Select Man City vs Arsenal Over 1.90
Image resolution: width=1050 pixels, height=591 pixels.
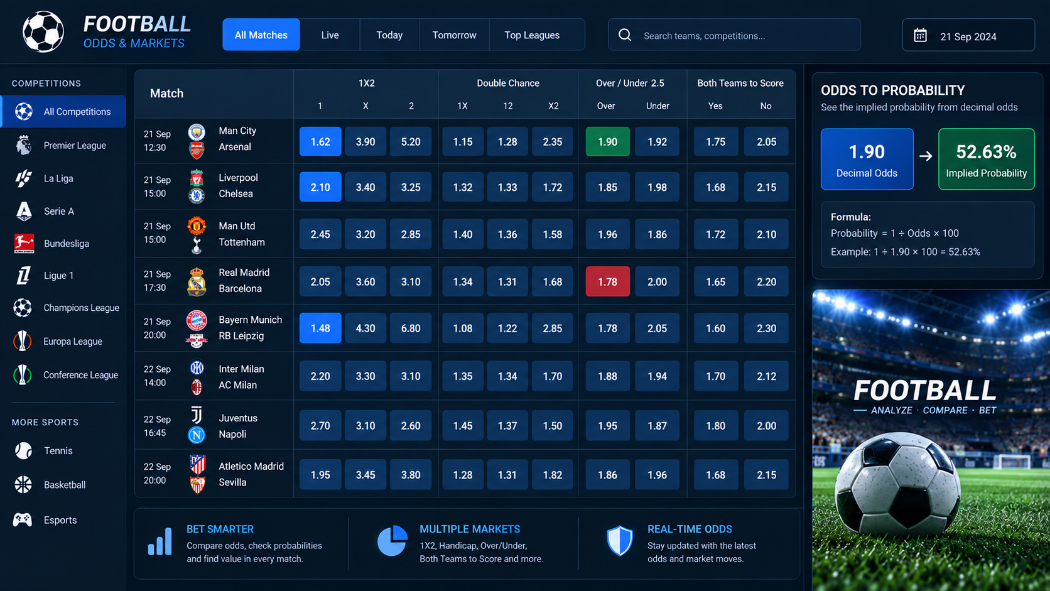607,141
